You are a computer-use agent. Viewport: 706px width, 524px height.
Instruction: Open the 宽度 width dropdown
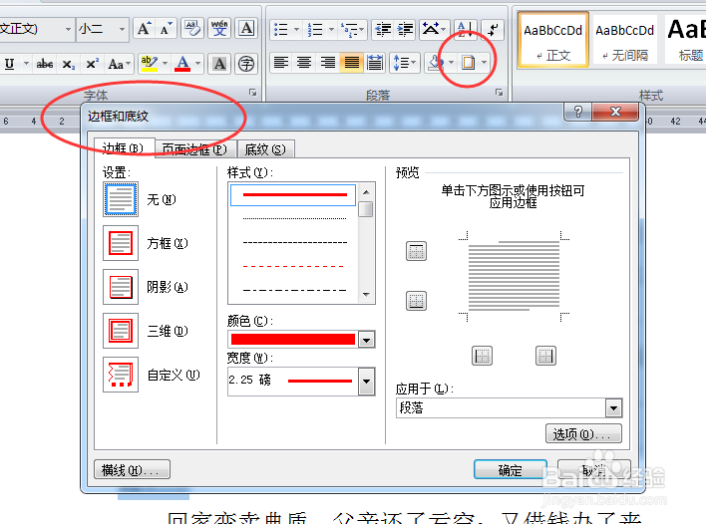point(367,382)
